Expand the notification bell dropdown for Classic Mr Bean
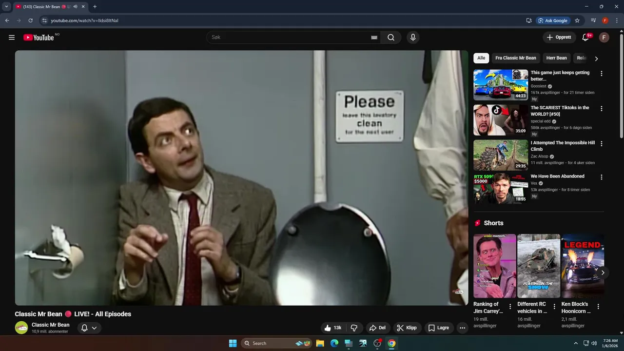624x351 pixels. 89,328
